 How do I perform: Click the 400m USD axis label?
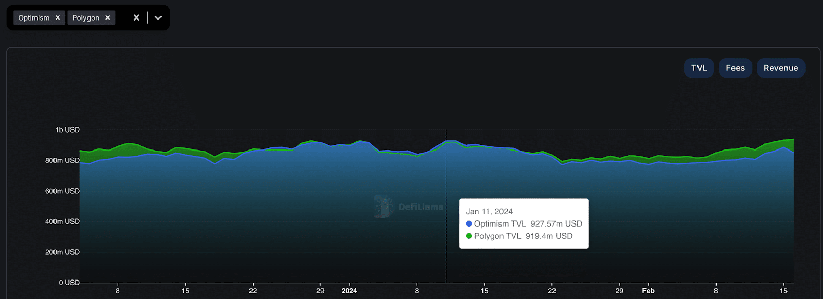62,221
